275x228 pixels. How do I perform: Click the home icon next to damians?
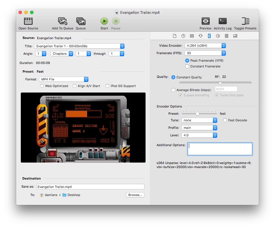point(42,195)
